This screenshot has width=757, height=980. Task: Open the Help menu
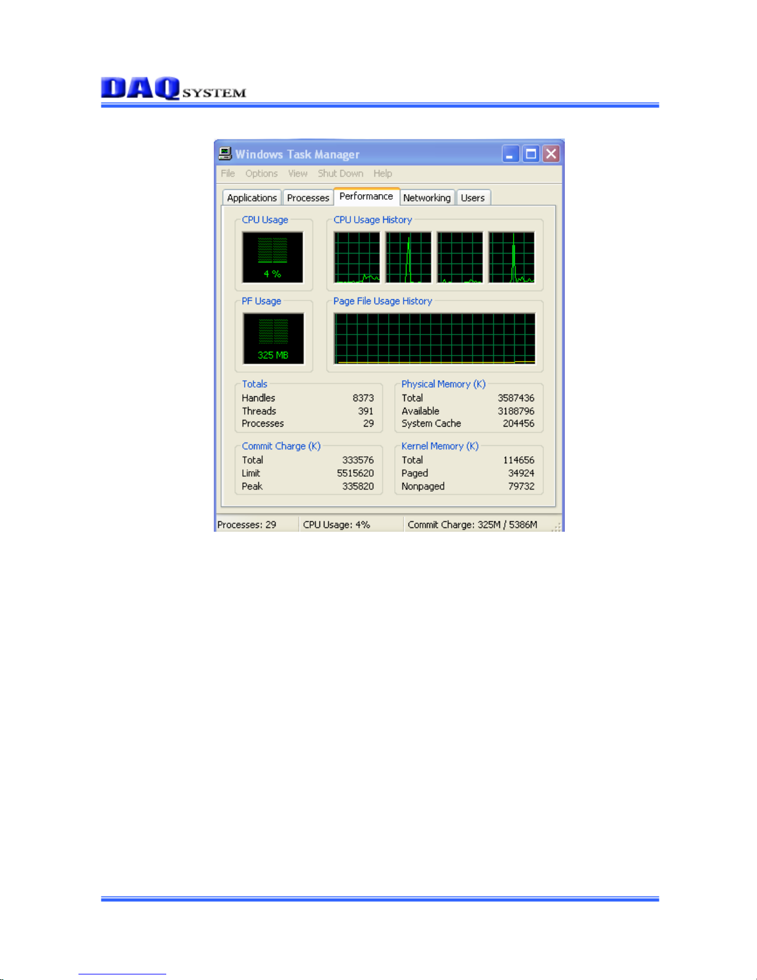[x=383, y=174]
